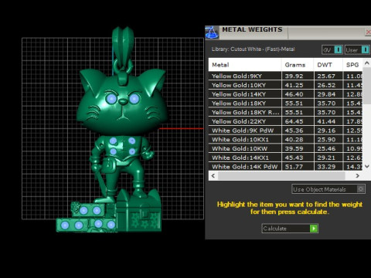The width and height of the screenshot is (371, 278).
Task: Select the treasure chest on the model
Action: tap(138, 211)
